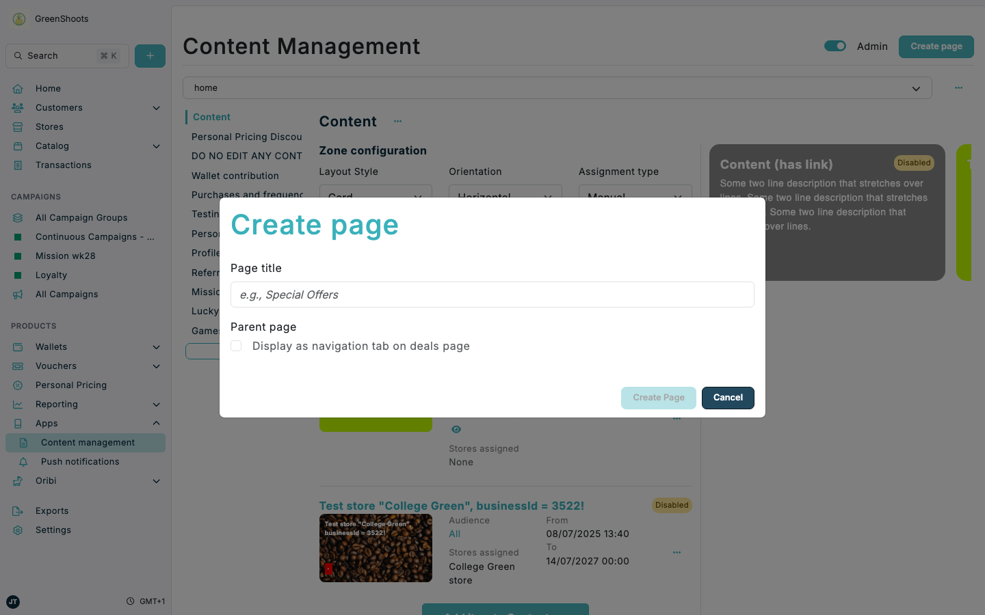Image resolution: width=985 pixels, height=615 pixels.
Task: Click the Page title input field
Action: [492, 295]
